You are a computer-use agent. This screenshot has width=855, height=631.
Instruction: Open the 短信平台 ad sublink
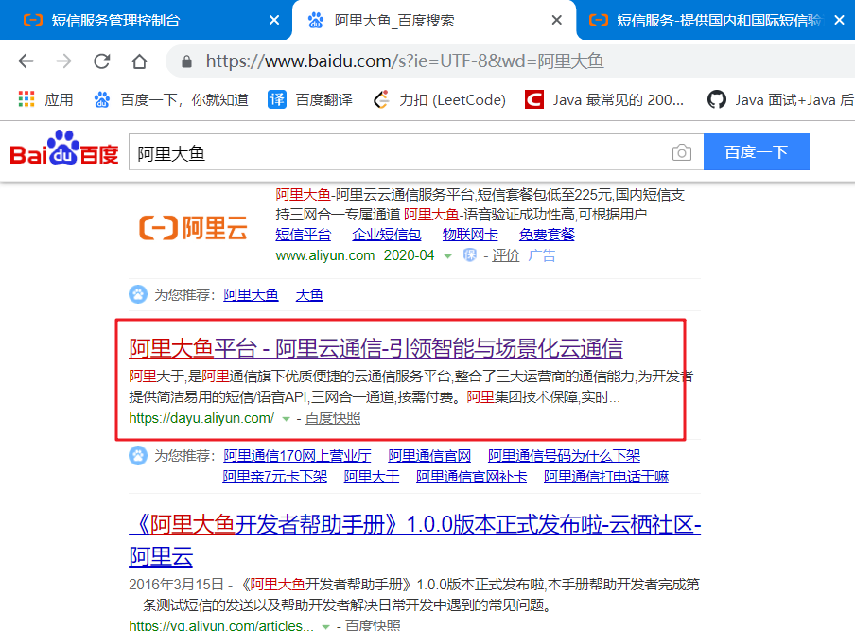click(304, 235)
